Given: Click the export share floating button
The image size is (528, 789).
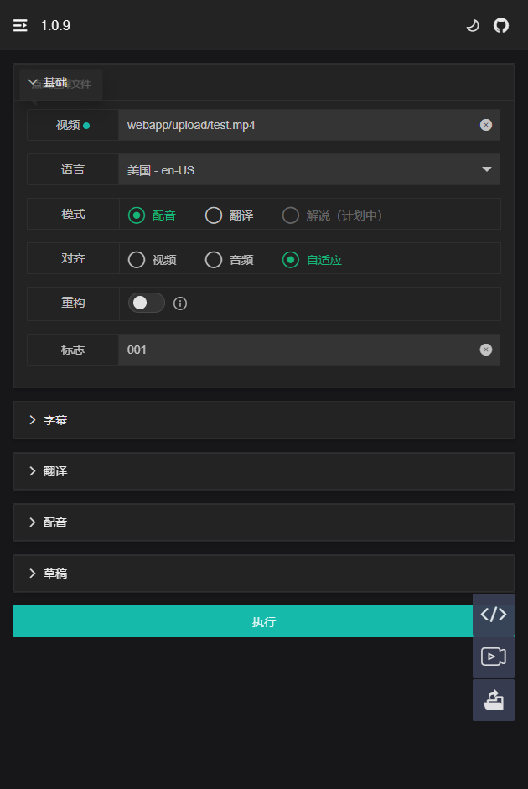Looking at the screenshot, I should [x=494, y=700].
